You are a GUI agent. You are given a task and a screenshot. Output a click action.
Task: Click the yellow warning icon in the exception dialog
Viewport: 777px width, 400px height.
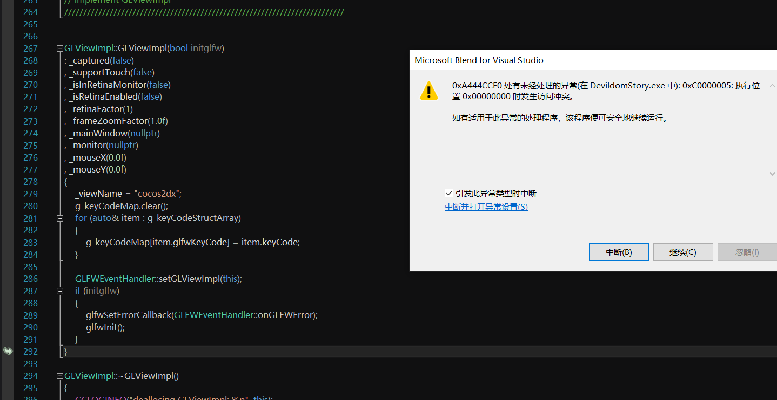tap(429, 91)
